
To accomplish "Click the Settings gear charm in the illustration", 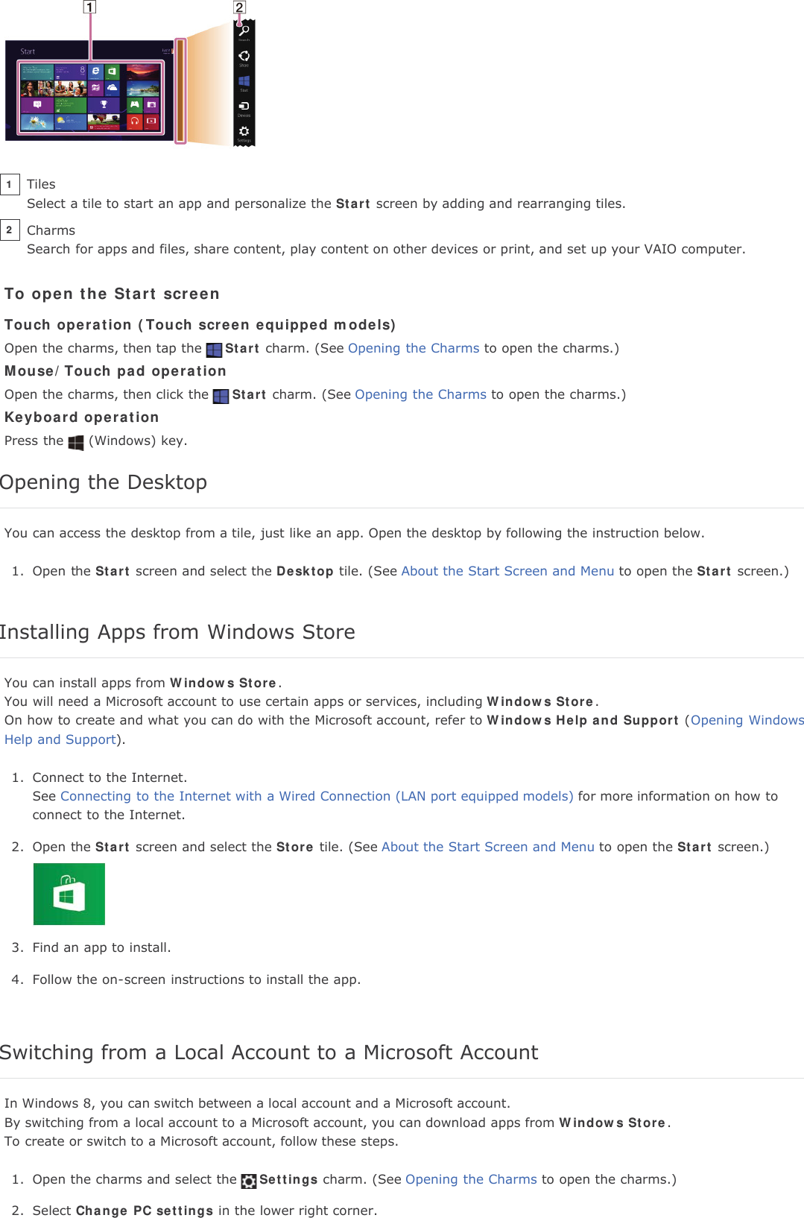I will 244,131.
